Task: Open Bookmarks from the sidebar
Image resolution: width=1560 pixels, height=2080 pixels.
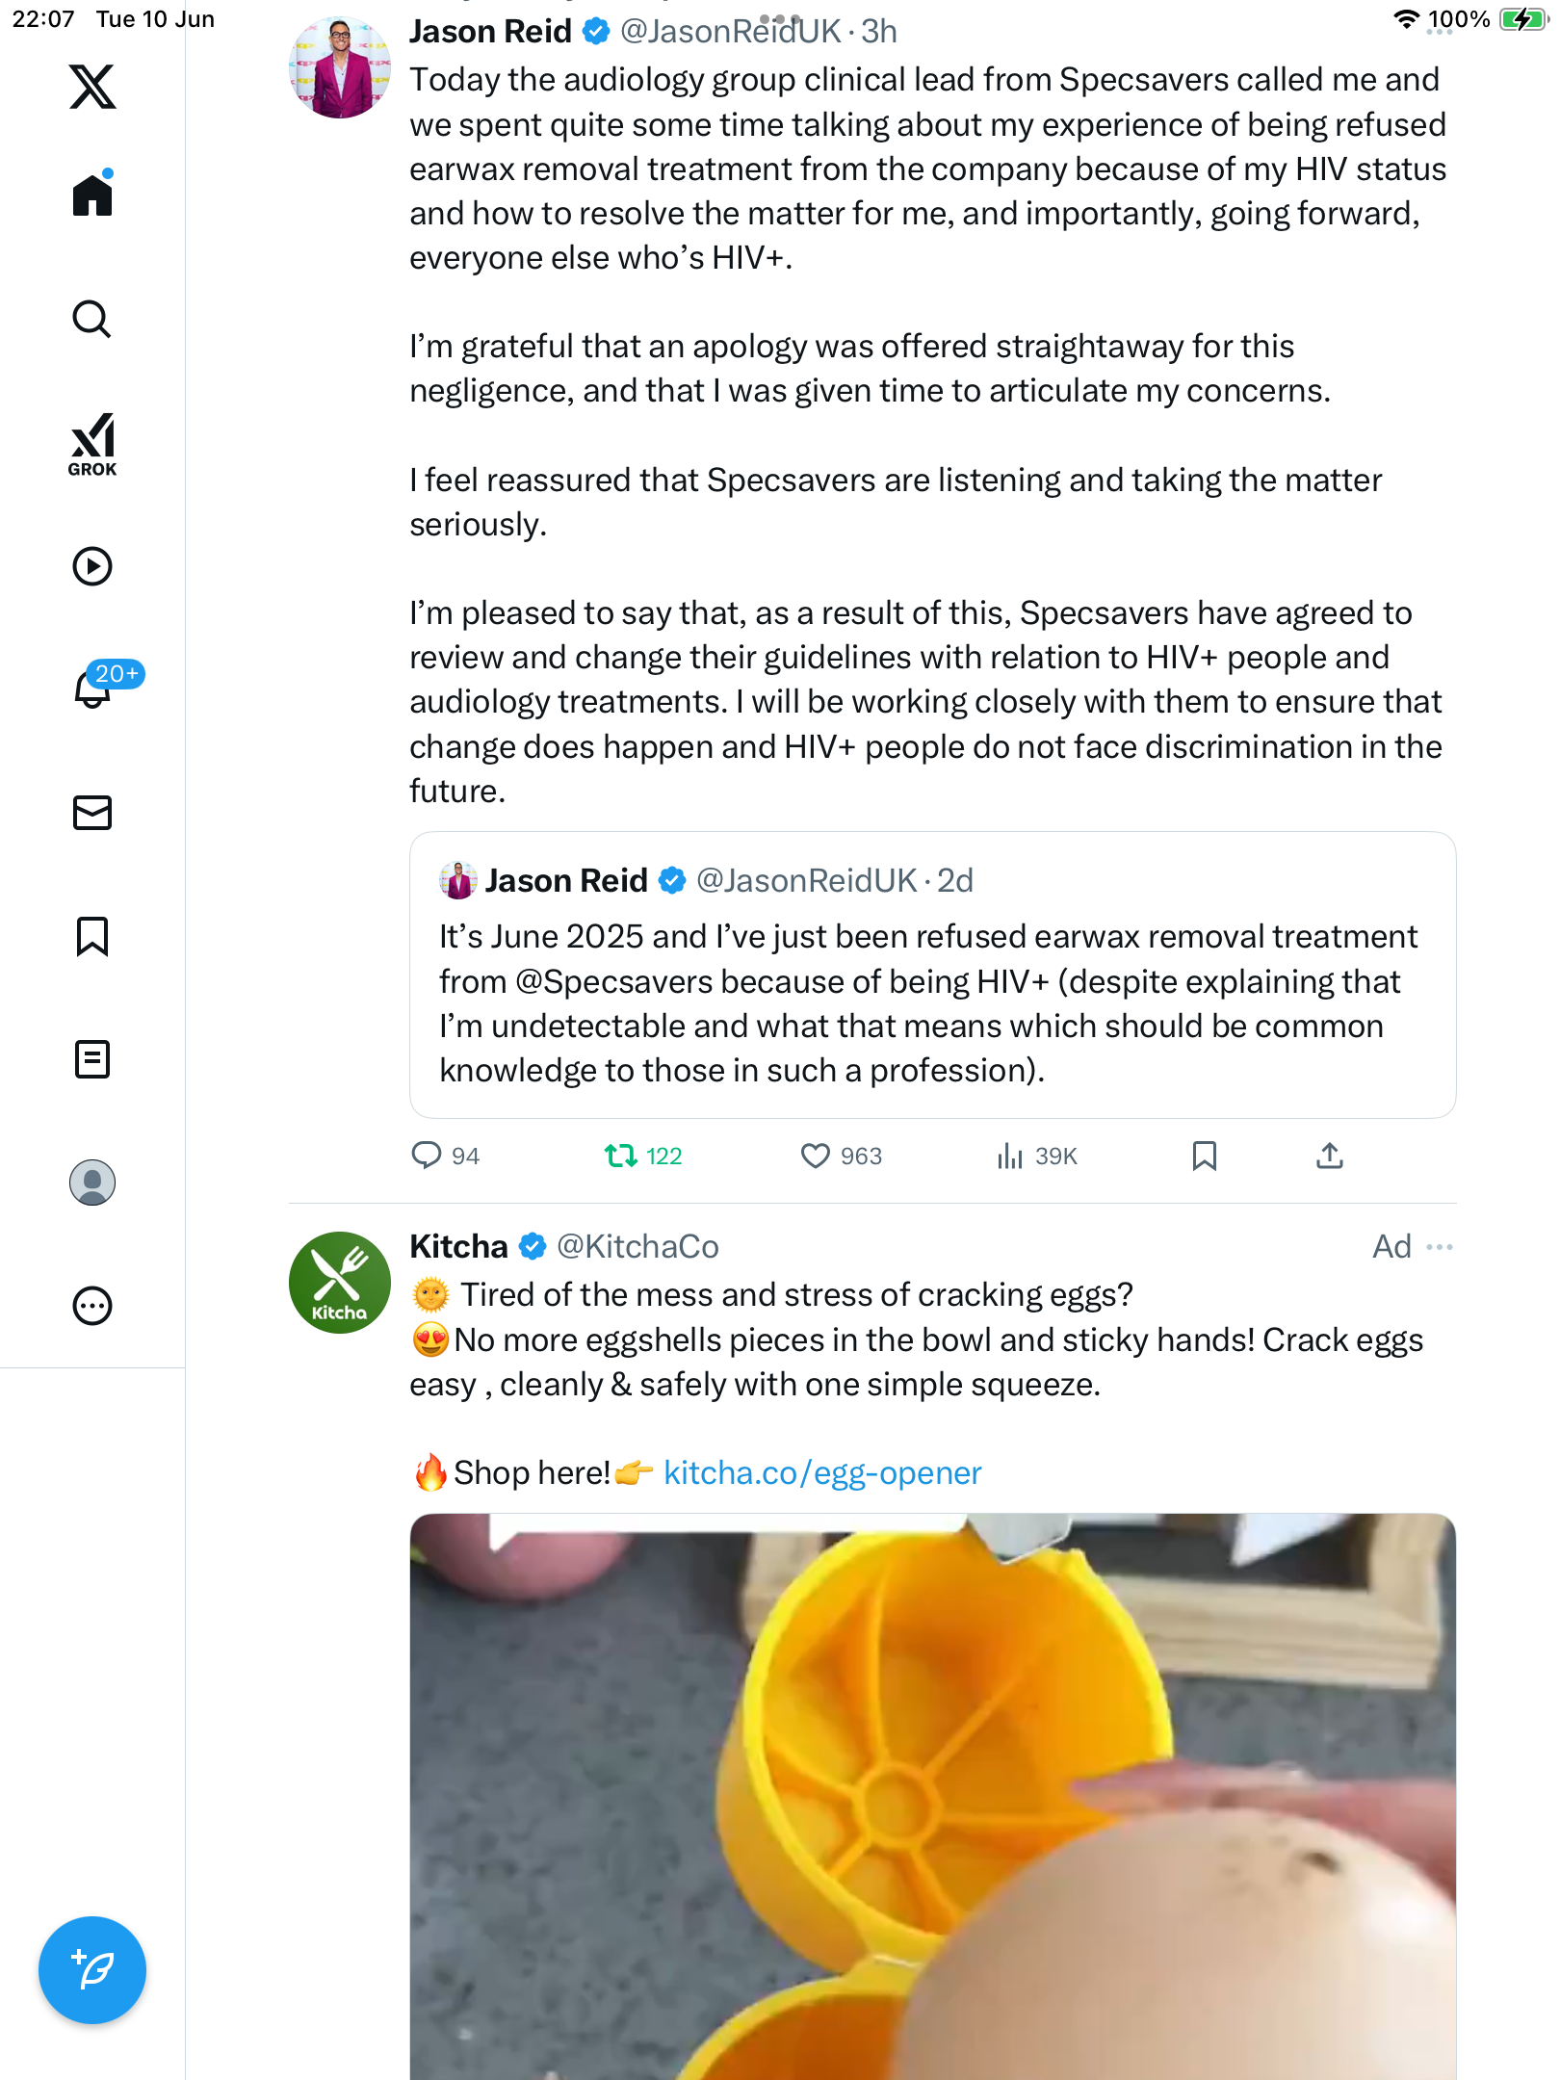Action: [x=92, y=936]
